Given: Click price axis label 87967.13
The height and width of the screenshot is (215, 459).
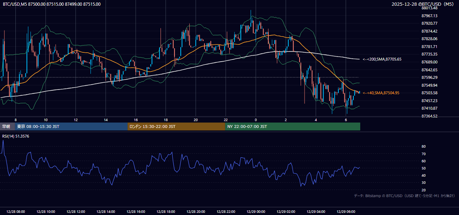Looking at the screenshot, I should tap(430, 16).
